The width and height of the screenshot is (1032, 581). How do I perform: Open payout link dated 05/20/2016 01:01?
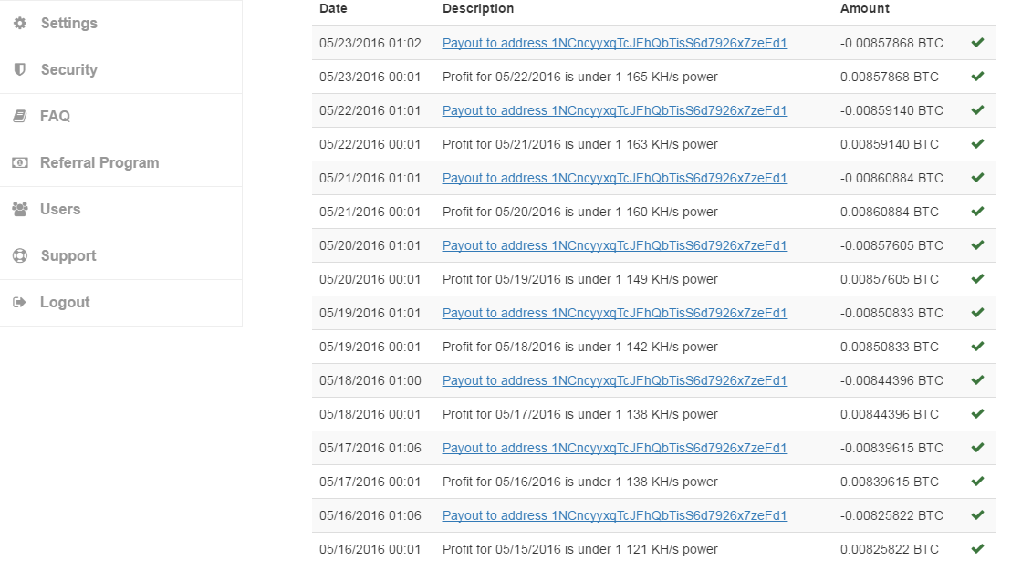pyautogui.click(x=614, y=245)
